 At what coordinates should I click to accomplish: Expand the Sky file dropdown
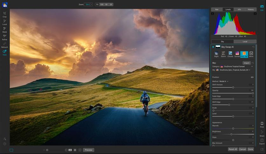coord(249,70)
